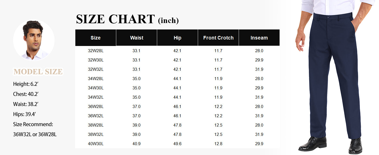Image resolution: width=379 pixels, height=155 pixels.
Task: Select the 49.6 hip measurement
Action: click(177, 144)
